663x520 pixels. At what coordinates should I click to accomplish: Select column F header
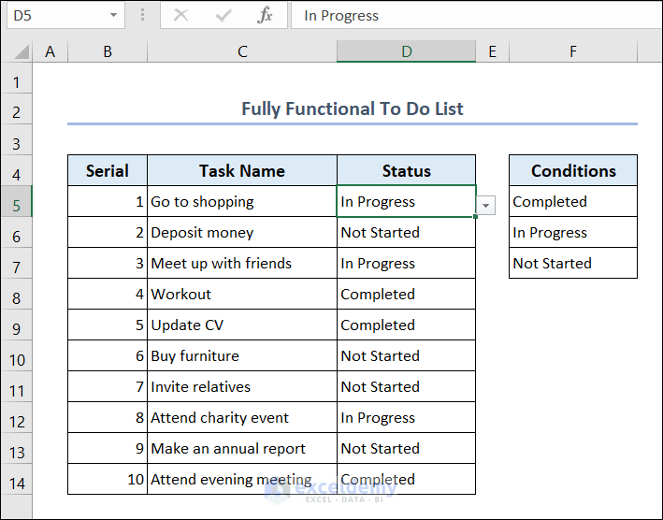pos(572,51)
